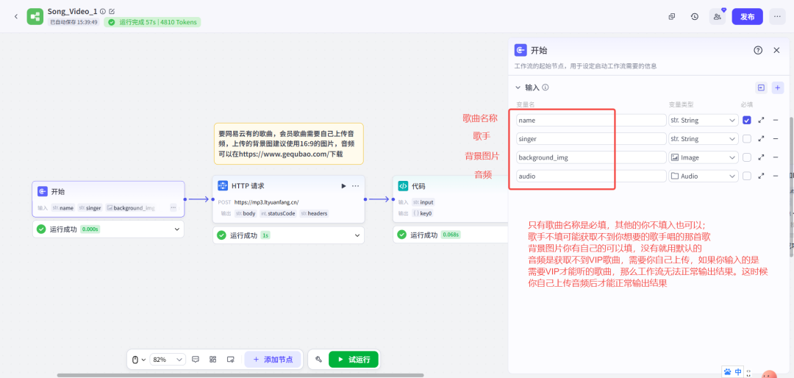Close the 开始 node side panel
Viewport: 794px width, 378px height.
pyautogui.click(x=776, y=50)
